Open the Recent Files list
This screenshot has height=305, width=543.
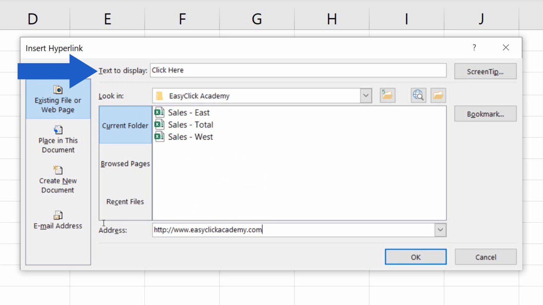point(125,201)
